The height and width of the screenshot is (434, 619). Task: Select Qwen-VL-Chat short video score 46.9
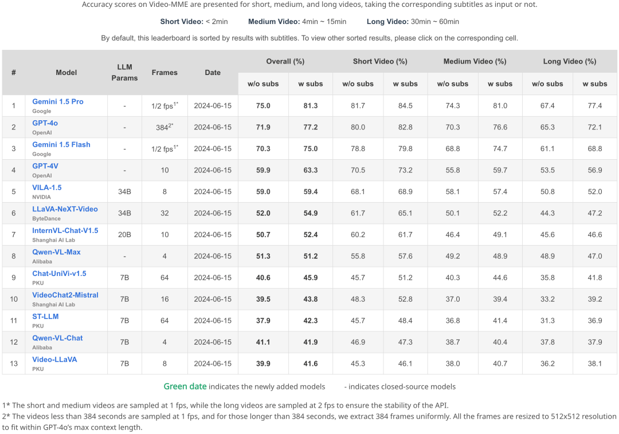(358, 342)
